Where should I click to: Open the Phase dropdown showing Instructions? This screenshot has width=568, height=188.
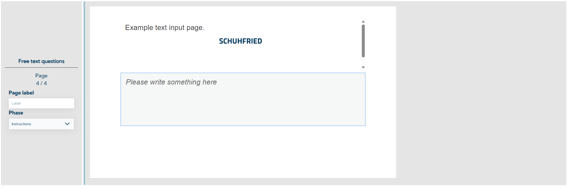[41, 124]
